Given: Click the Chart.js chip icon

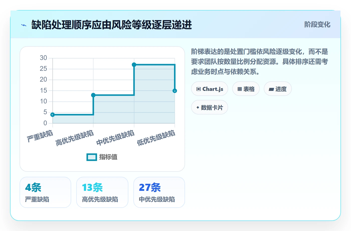Looking at the screenshot, I should pyautogui.click(x=199, y=89).
